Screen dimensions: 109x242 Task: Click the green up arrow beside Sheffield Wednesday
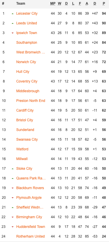click(13, 208)
